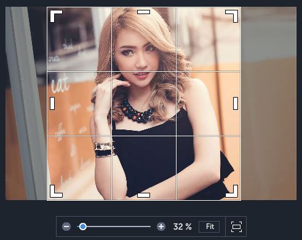The image size is (302, 240).
Task: Select the top-left corner crop handle
Action: click(x=56, y=16)
